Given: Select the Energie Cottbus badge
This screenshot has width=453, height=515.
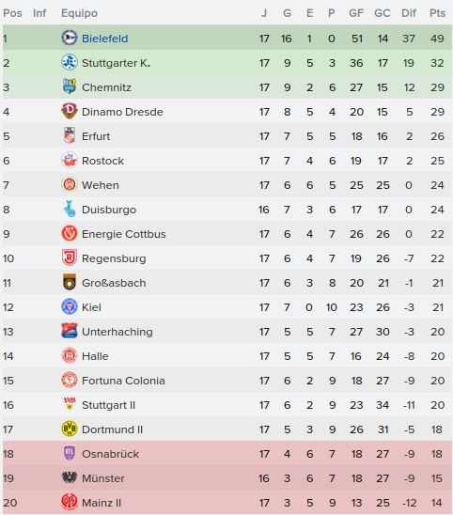Looking at the screenshot, I should point(70,233).
